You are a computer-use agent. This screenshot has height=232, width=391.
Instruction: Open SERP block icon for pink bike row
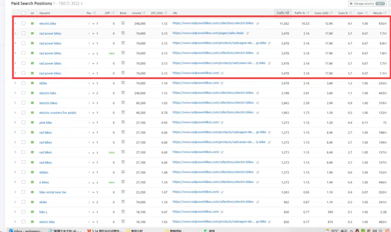[123, 122]
